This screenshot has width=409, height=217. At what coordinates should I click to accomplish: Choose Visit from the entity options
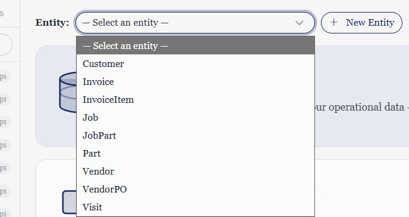pyautogui.click(x=195, y=207)
